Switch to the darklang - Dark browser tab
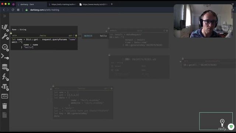The width and height of the screenshot is (236, 133). pyautogui.click(x=31, y=4)
